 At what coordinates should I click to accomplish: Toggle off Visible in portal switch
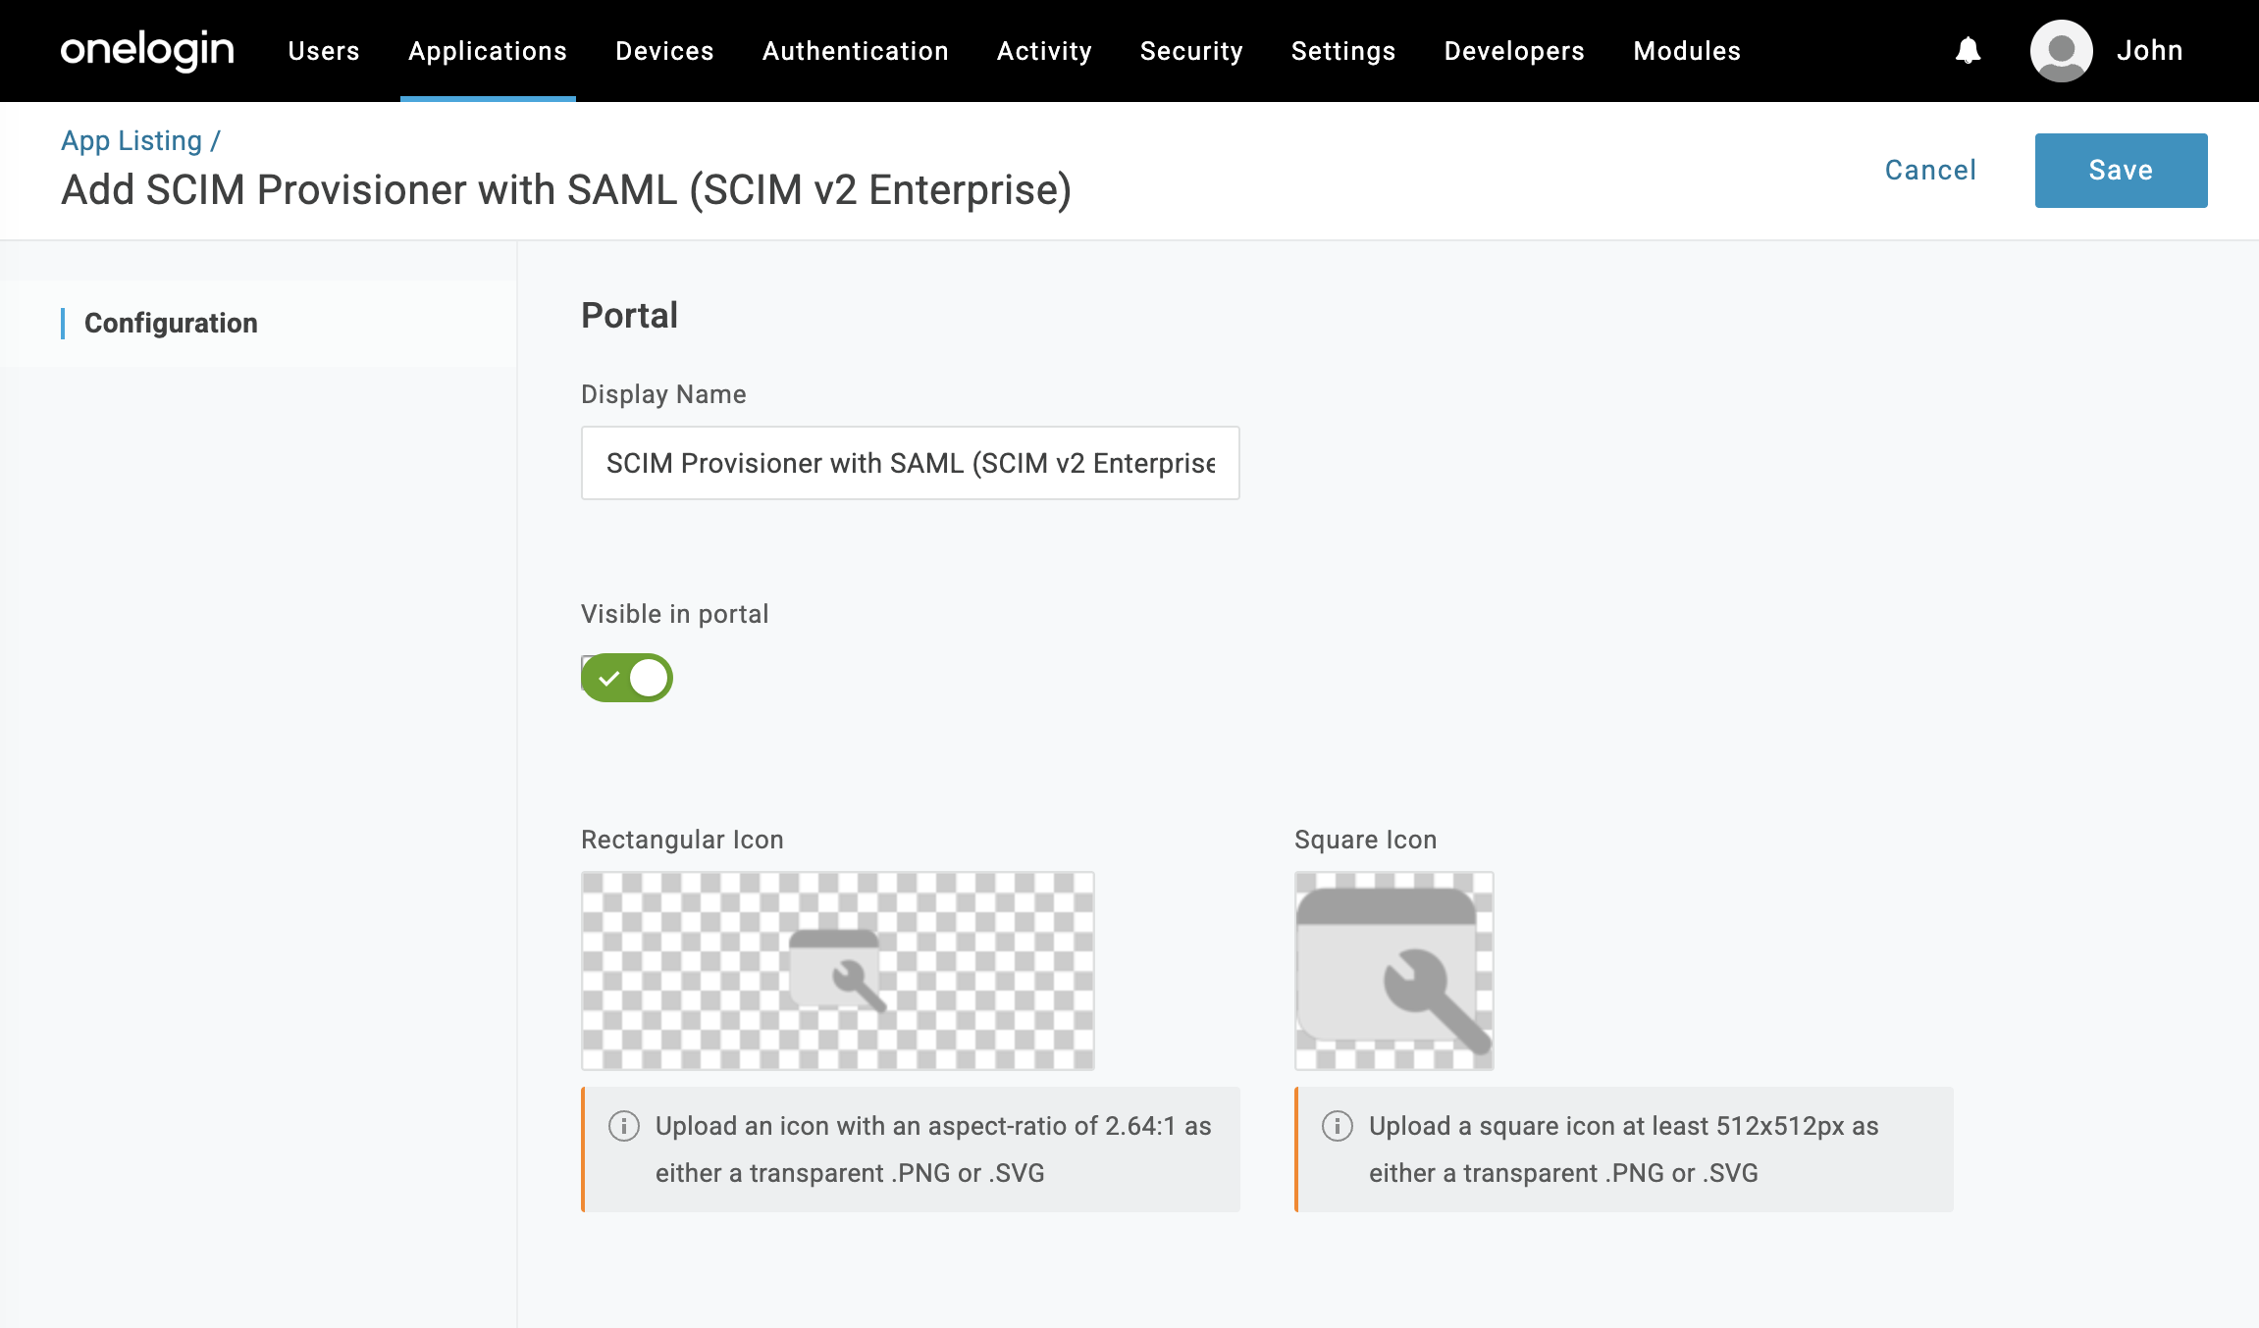[x=627, y=678]
